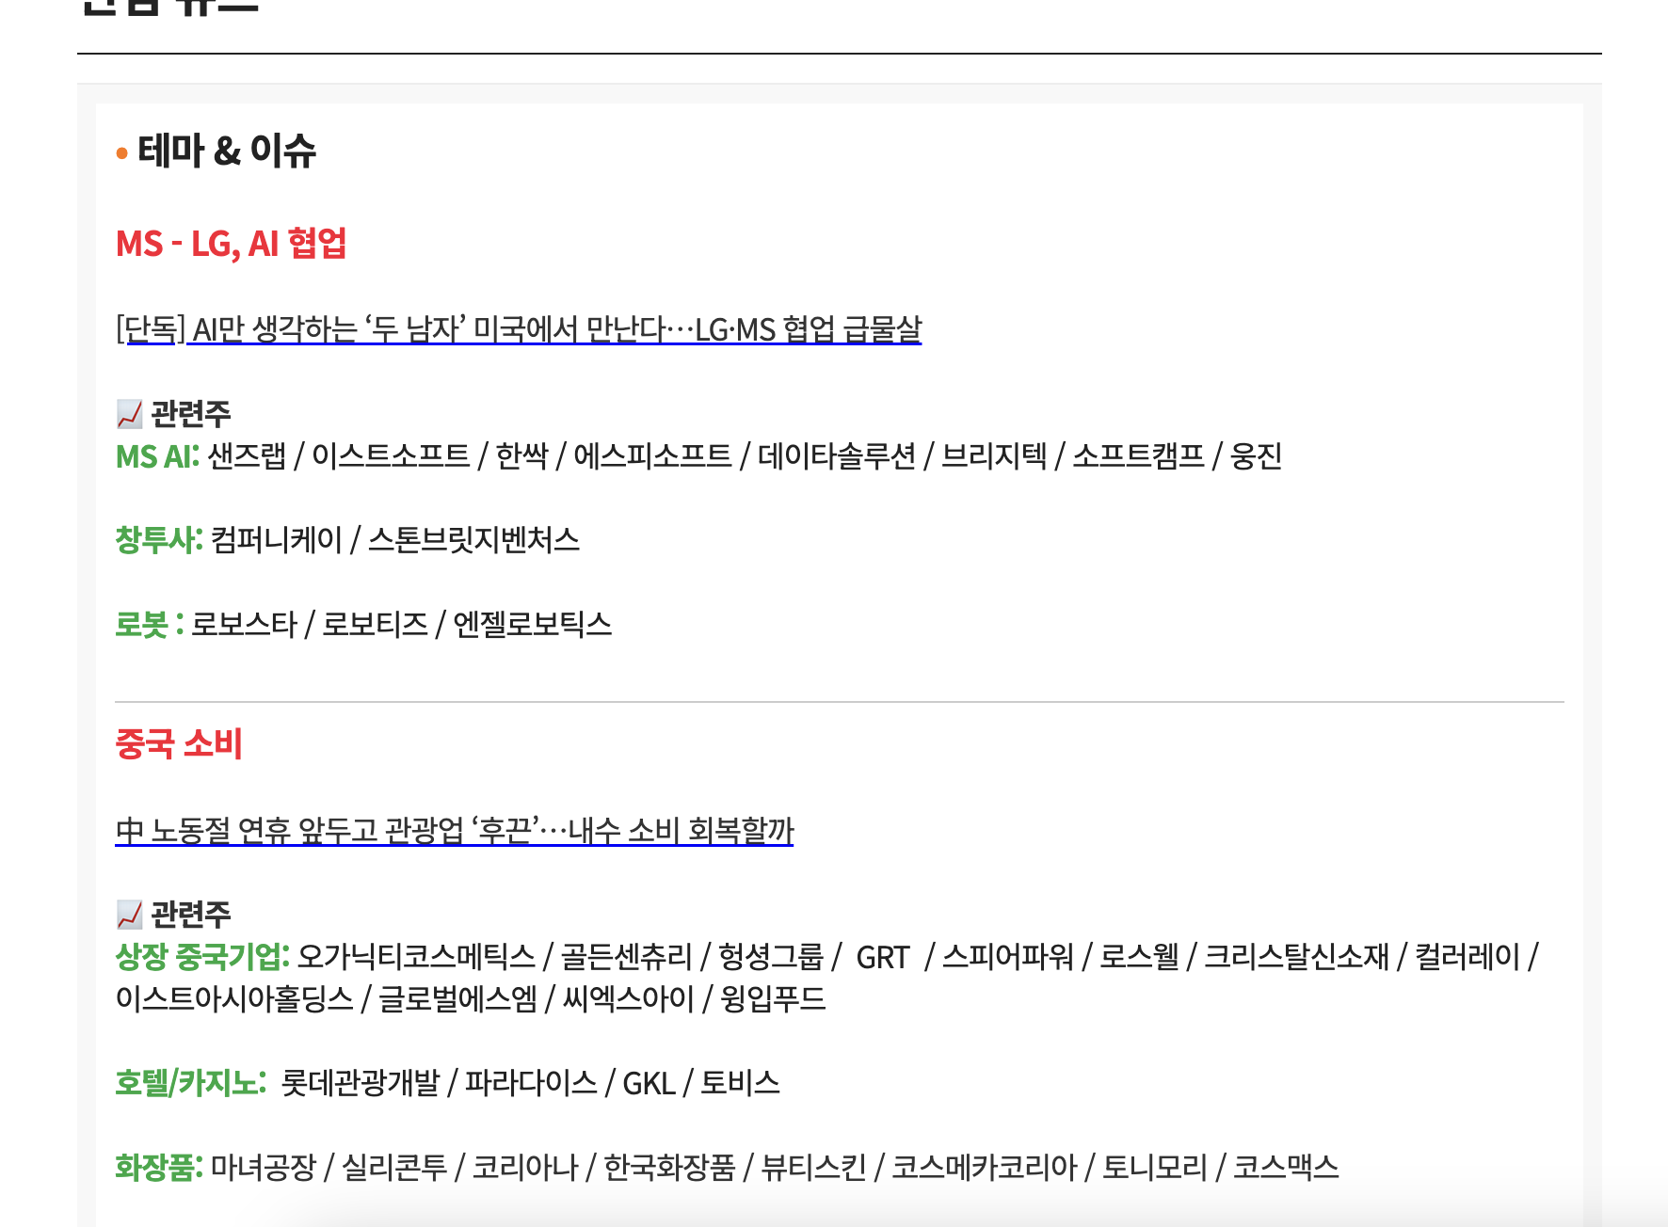Click the '[단독]' tag before the headline
1668x1227 pixels.
tap(151, 329)
